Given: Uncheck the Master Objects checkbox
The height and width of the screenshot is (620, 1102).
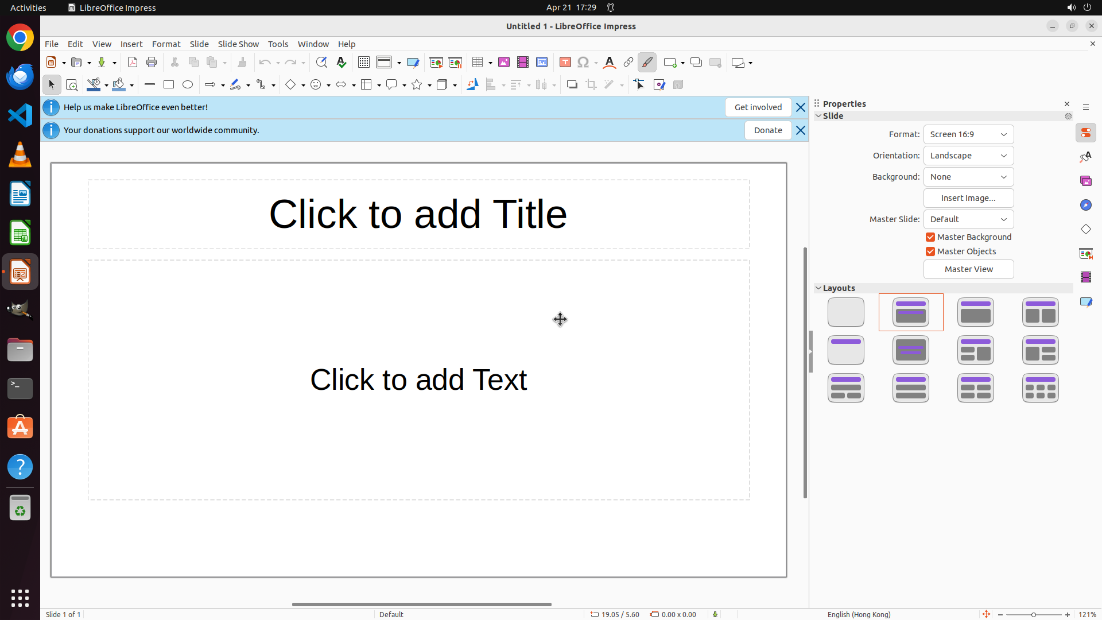Looking at the screenshot, I should point(930,251).
